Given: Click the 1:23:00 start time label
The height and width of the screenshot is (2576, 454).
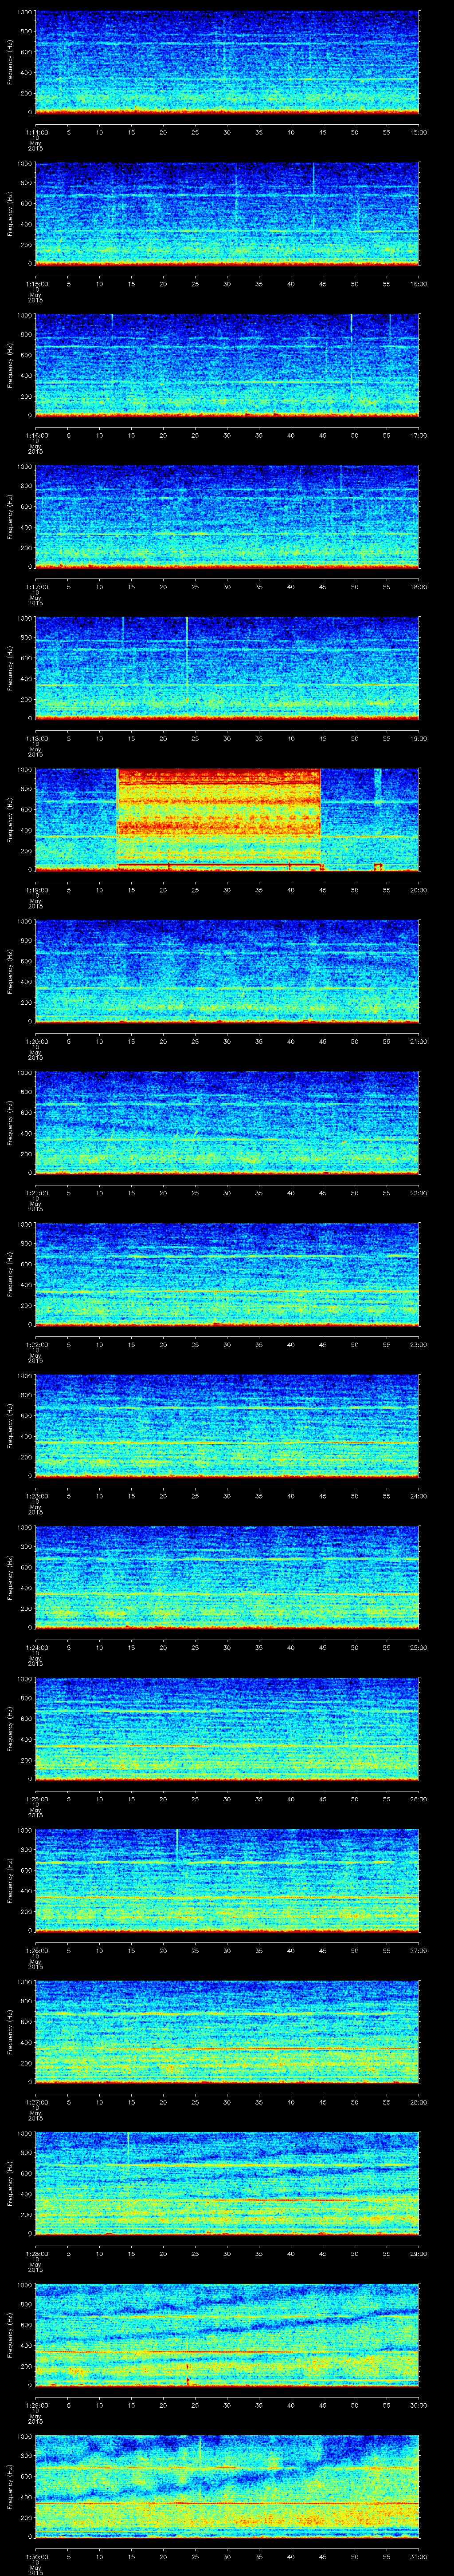Looking at the screenshot, I should 36,1496.
